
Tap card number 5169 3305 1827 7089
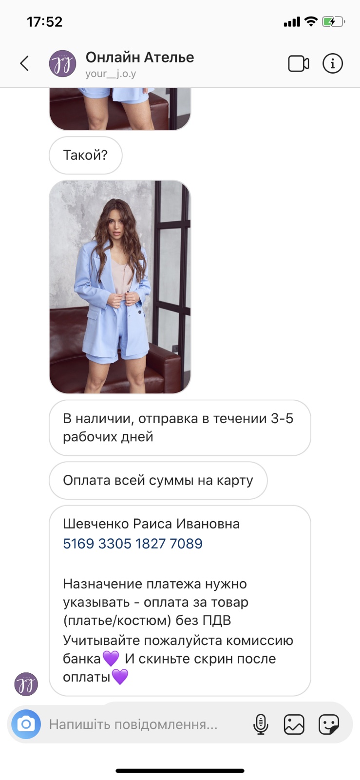pos(133,544)
